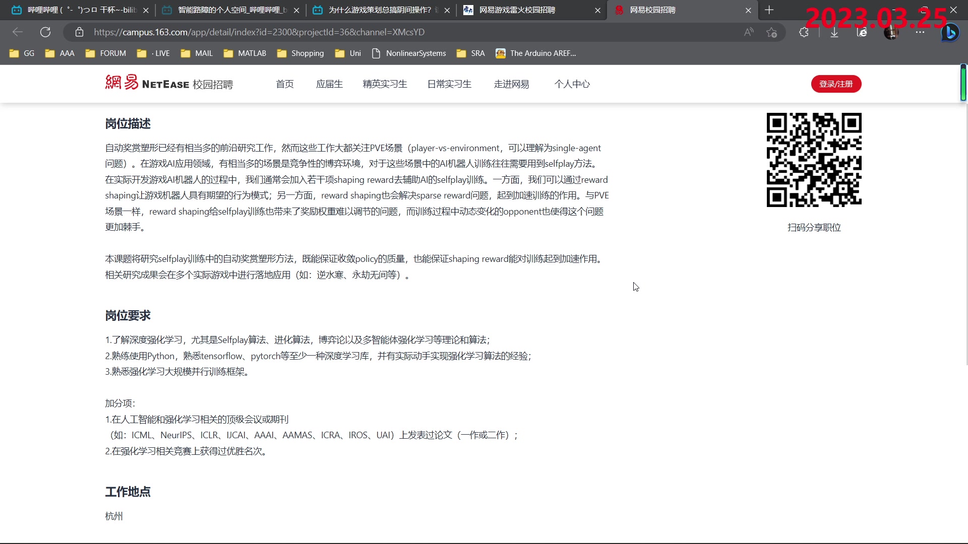Open 日常实习生 in site navigation

(x=449, y=84)
